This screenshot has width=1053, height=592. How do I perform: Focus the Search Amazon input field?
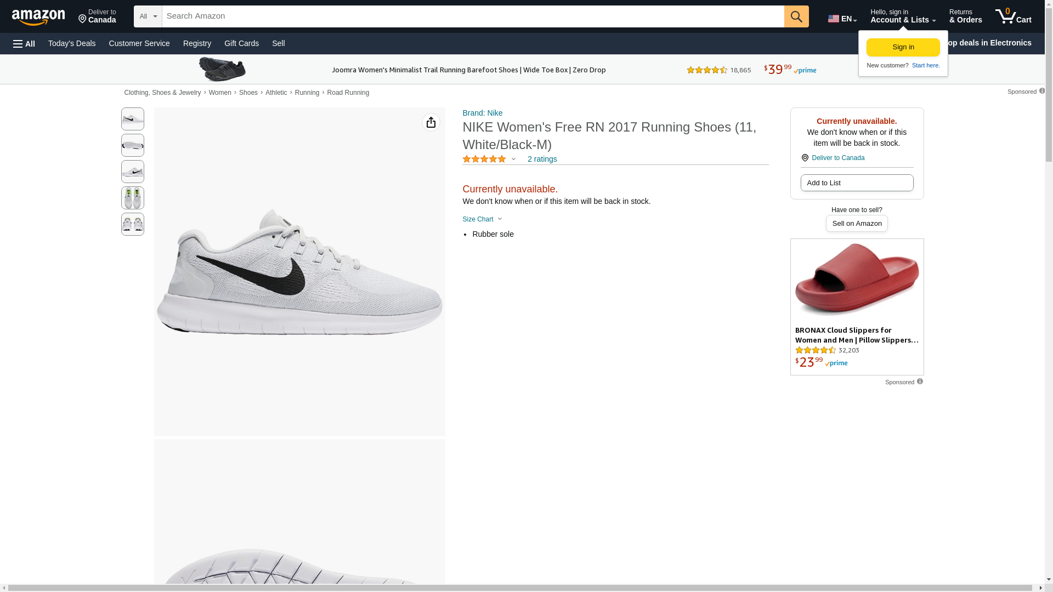pos(473,16)
